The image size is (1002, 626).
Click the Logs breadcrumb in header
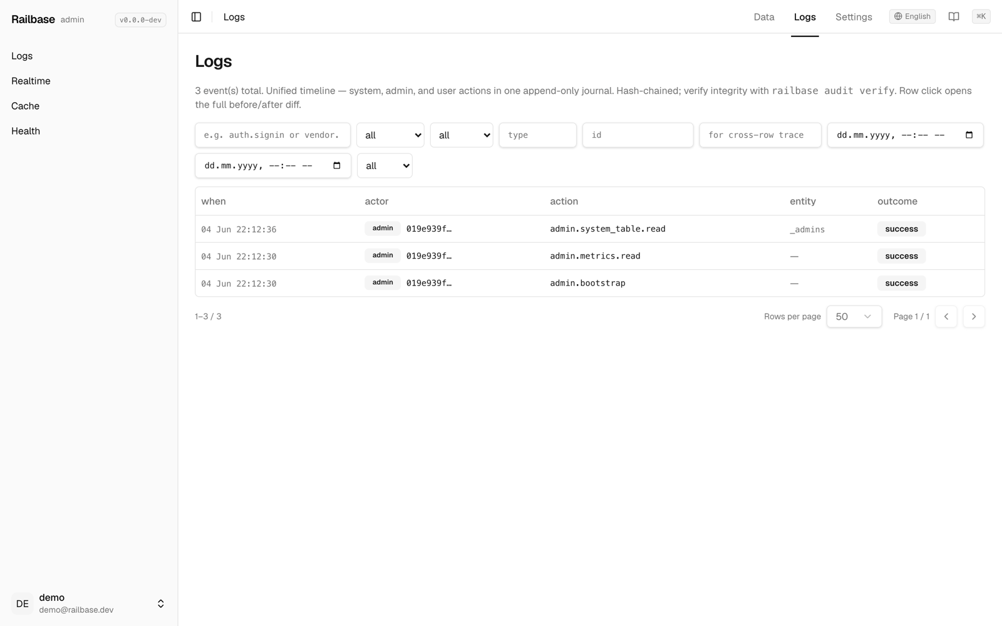(234, 17)
